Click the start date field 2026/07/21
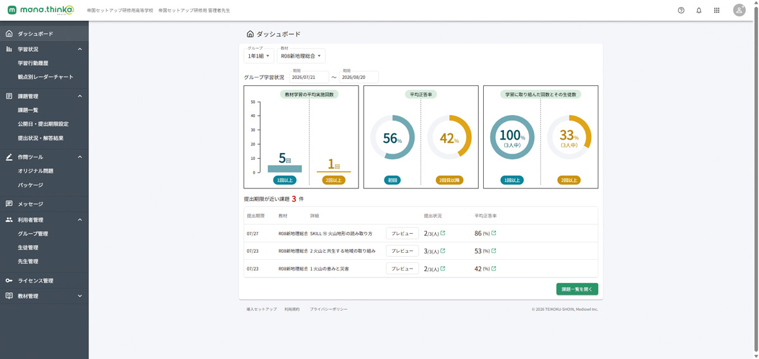Viewport: 759px width, 359px height. click(x=309, y=77)
